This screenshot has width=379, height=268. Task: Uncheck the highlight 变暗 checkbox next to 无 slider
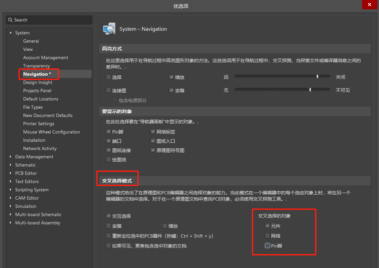(x=171, y=91)
